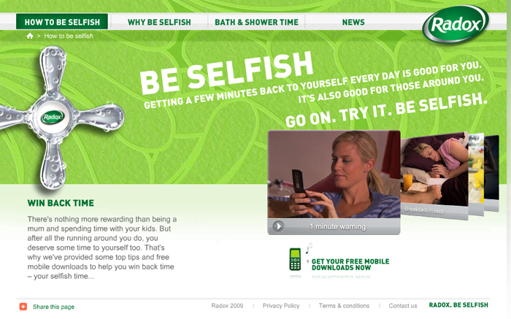The image size is (511, 319).
Task: Click the music note above phone icon
Action: click(309, 248)
